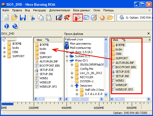Select AUTORUN.INF in compilation file list

click(x=49, y=61)
